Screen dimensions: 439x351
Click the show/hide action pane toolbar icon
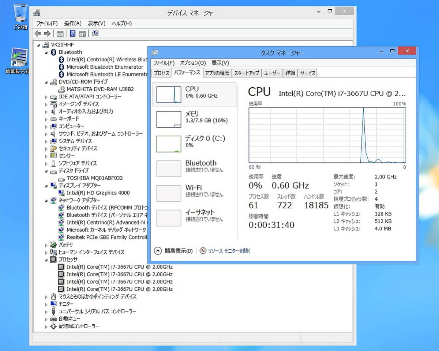pyautogui.click(x=82, y=34)
